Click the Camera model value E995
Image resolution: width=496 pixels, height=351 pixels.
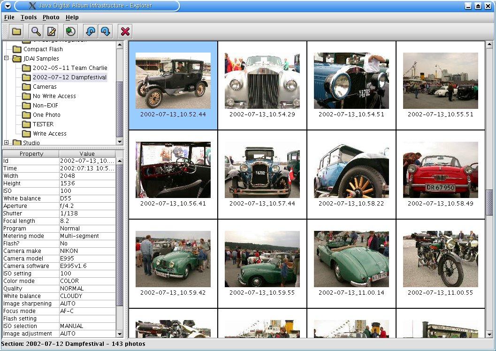click(87, 259)
